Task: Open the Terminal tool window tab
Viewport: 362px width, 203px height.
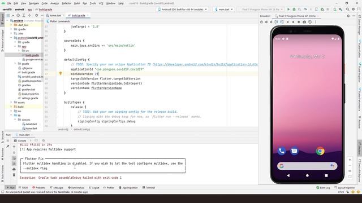Action: click(149, 188)
